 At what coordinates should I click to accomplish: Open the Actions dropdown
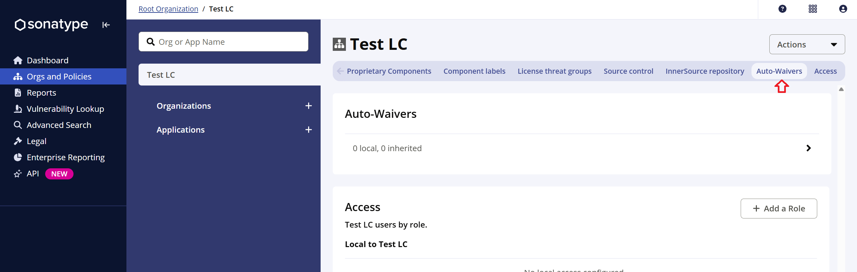pyautogui.click(x=807, y=44)
